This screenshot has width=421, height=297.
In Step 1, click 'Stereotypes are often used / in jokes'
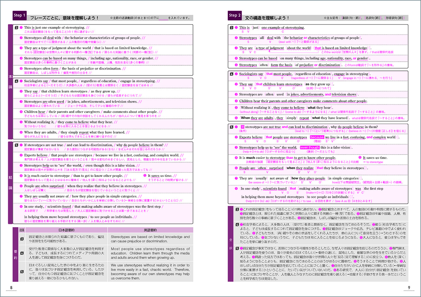83,101
